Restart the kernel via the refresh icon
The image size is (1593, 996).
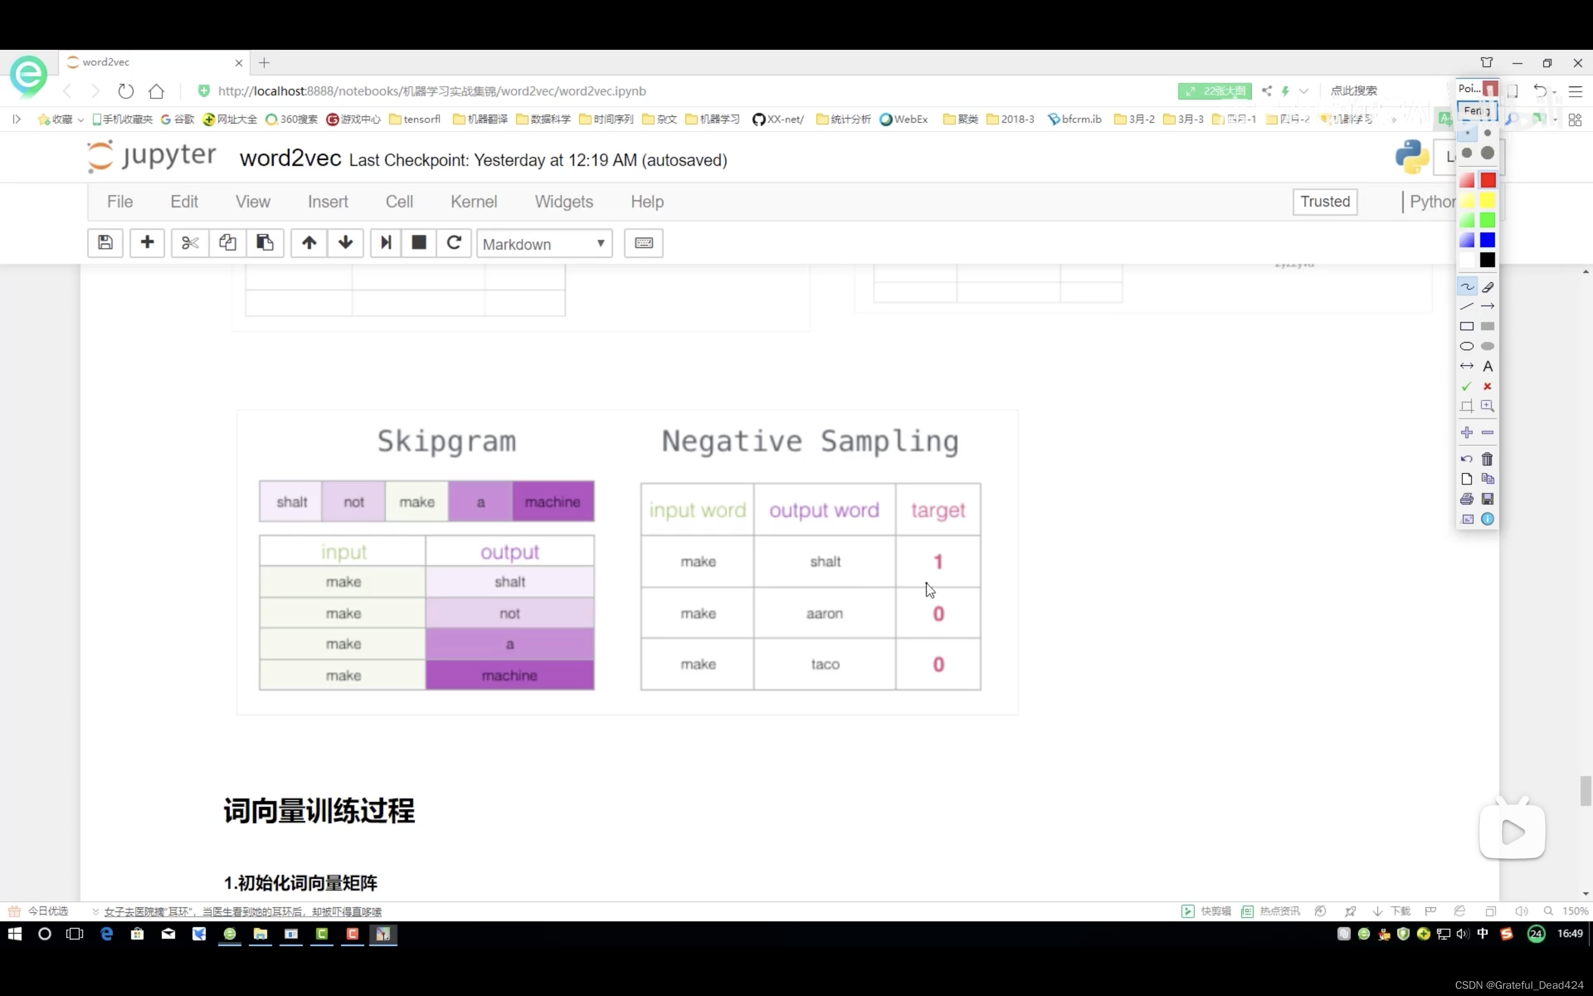click(454, 242)
